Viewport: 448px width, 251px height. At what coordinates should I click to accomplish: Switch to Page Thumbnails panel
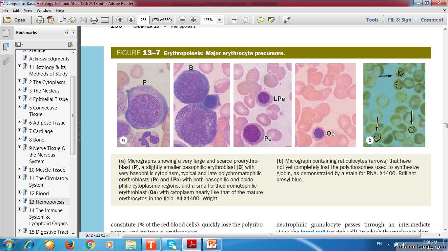coord(6,33)
